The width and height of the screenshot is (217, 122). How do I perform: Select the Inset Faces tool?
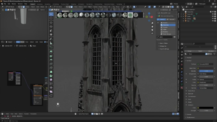[51, 56]
